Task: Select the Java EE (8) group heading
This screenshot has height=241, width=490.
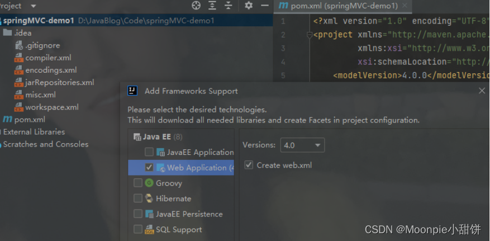Action: tap(163, 137)
